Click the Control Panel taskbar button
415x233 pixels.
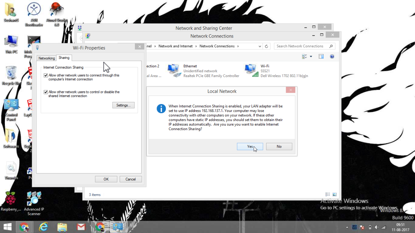pos(117,227)
